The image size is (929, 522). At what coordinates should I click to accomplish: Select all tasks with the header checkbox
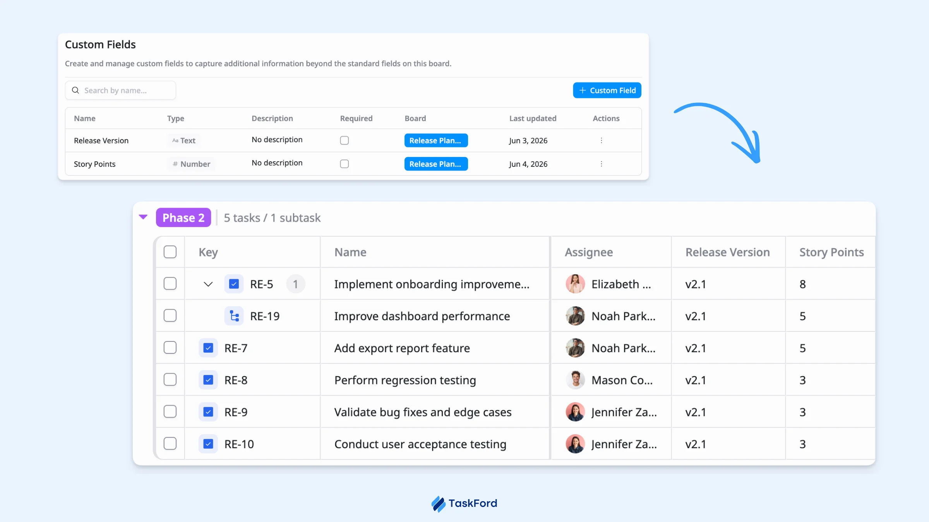[170, 252]
